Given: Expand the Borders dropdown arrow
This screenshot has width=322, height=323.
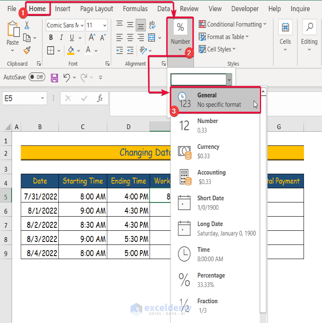Looking at the screenshot, I should pos(59,51).
